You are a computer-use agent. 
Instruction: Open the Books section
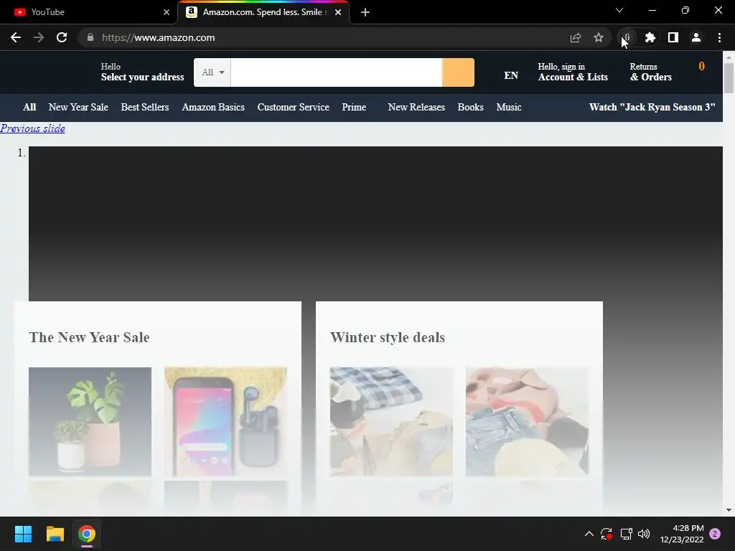coord(471,108)
